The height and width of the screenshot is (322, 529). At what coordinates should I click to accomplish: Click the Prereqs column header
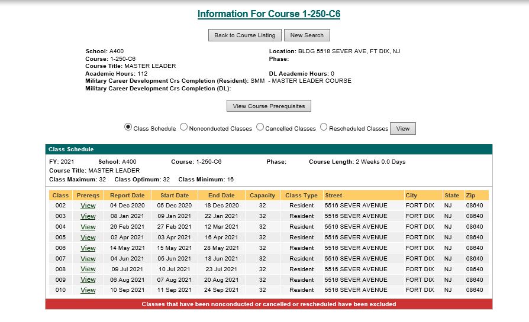click(x=88, y=196)
